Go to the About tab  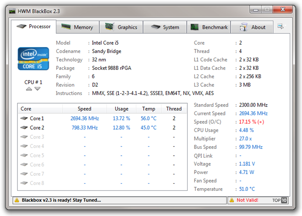coord(252,27)
